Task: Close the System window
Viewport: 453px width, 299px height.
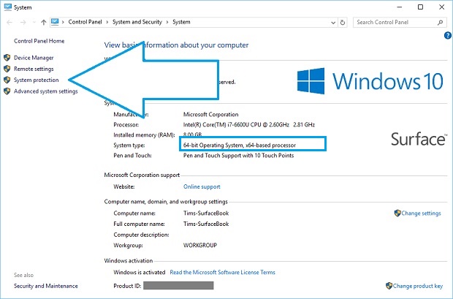Action: pos(442,7)
